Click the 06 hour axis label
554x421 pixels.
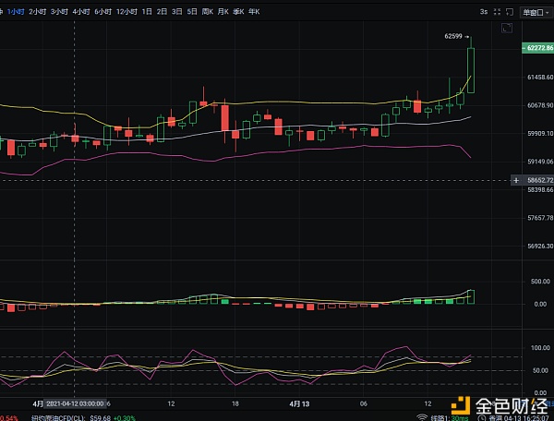(x=363, y=403)
